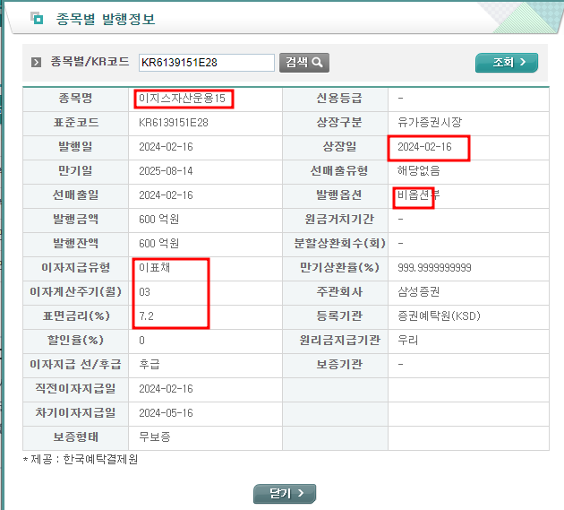The height and width of the screenshot is (510, 564).
Task: Click the 이자지급유형 value 이표채
Action: [x=154, y=267]
